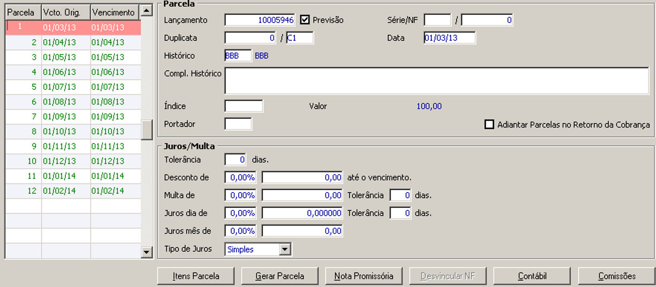Viewport: 656px width, 287px height.
Task: Click the Vcto. Orig. column header
Action: click(66, 12)
